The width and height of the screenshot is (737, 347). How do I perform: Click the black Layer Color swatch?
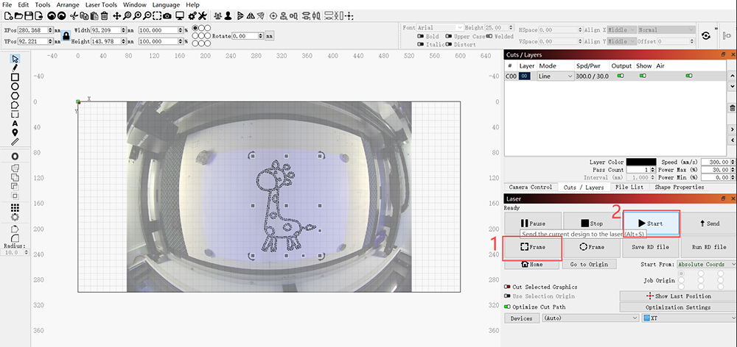(x=640, y=162)
